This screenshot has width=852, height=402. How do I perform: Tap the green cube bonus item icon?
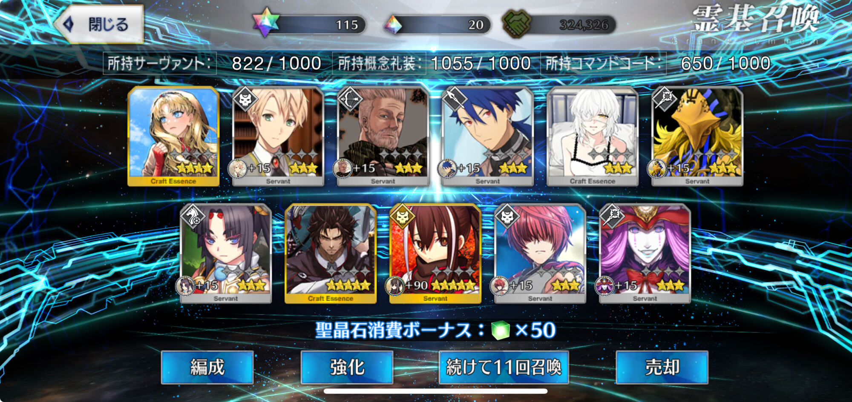tap(501, 330)
